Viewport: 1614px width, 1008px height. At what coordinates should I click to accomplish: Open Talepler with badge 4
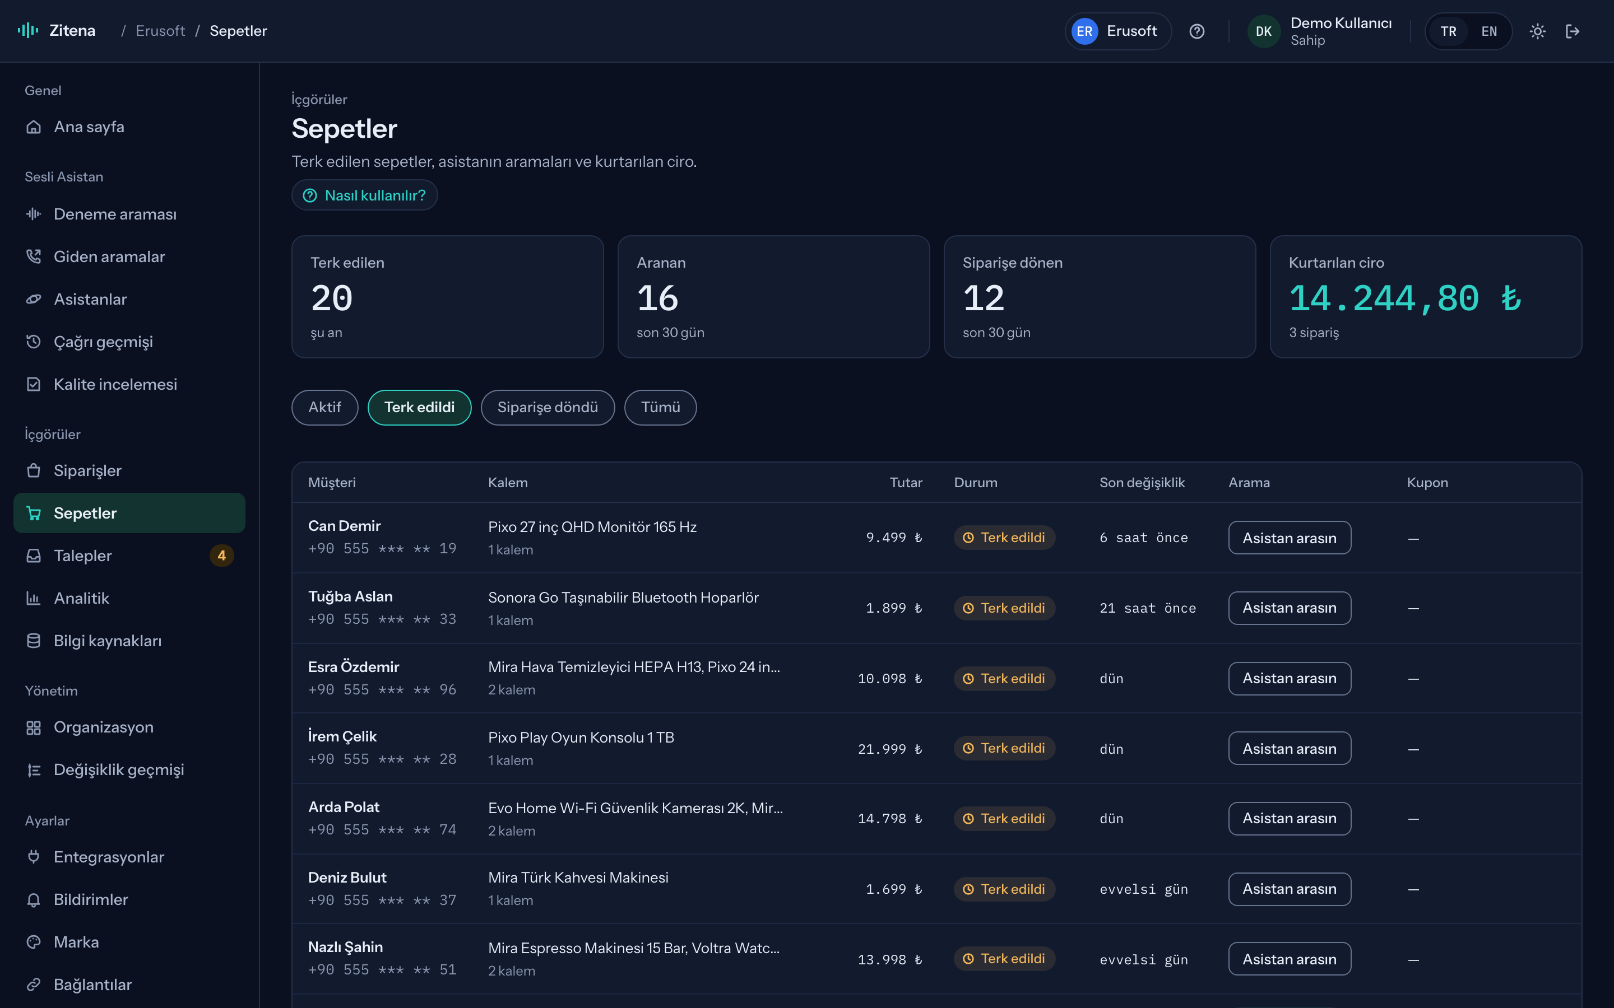[129, 556]
